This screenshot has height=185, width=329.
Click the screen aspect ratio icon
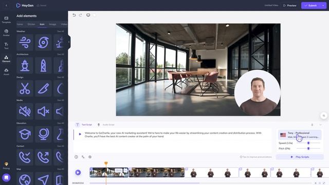[88, 15]
